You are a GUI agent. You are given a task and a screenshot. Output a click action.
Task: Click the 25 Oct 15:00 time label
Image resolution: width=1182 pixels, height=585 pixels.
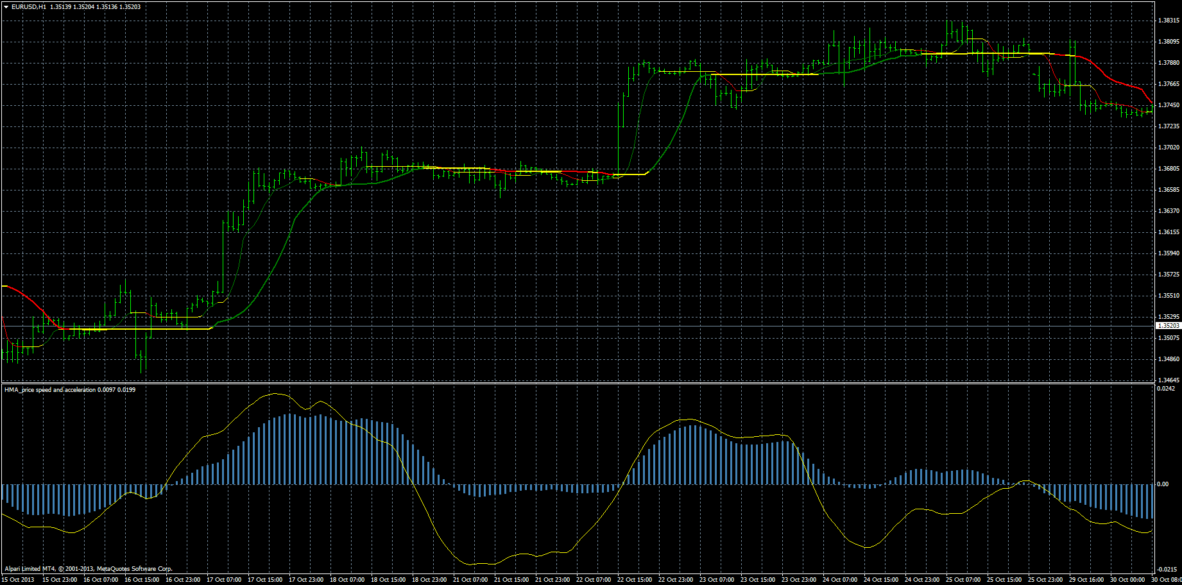pyautogui.click(x=1004, y=580)
